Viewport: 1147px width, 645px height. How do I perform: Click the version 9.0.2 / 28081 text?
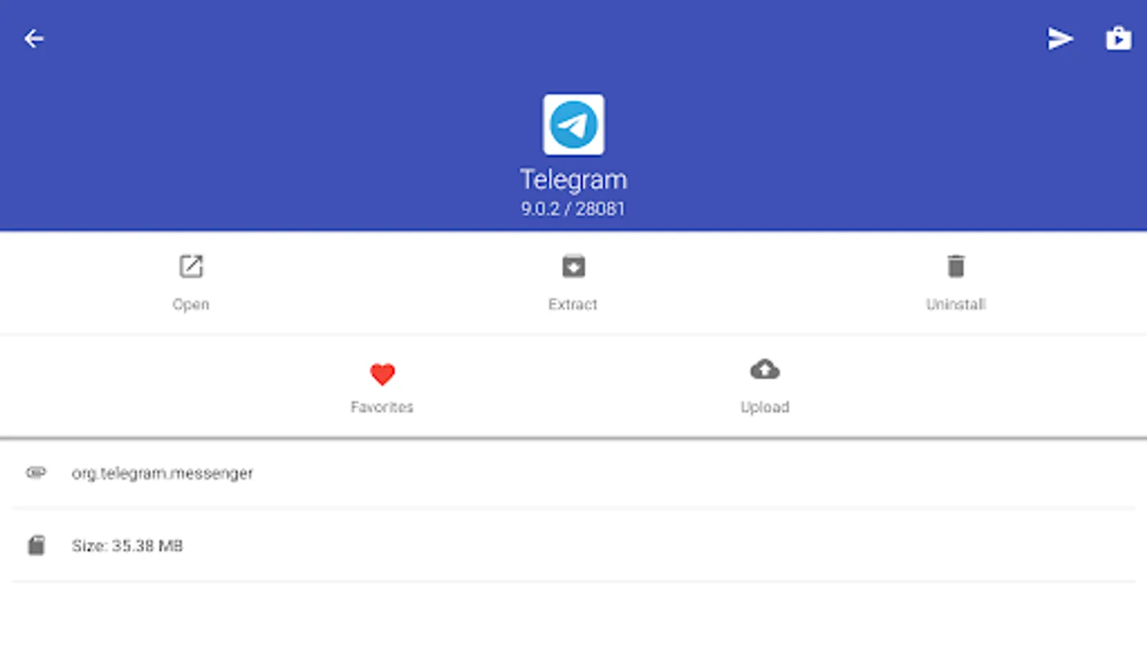click(573, 209)
